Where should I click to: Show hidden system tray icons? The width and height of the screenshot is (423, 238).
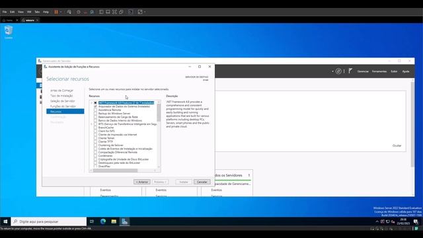click(x=377, y=221)
